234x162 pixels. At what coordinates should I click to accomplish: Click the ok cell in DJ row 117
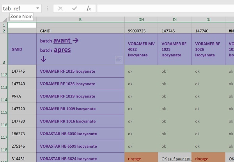208,134
